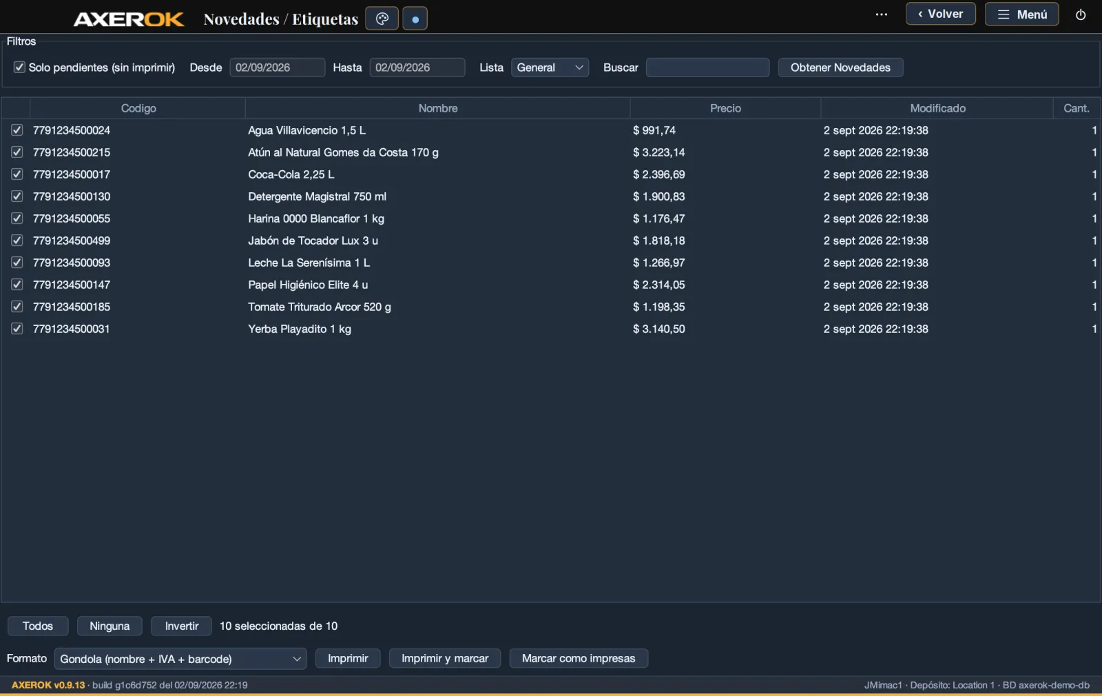Click Imprimir y marcar button
This screenshot has height=696, width=1102.
tap(445, 658)
